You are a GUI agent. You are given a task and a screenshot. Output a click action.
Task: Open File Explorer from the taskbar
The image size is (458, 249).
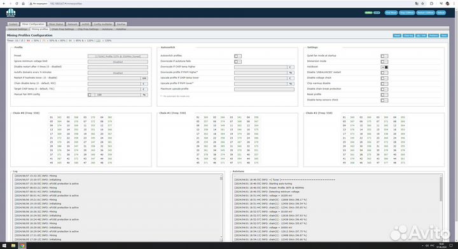(13, 246)
